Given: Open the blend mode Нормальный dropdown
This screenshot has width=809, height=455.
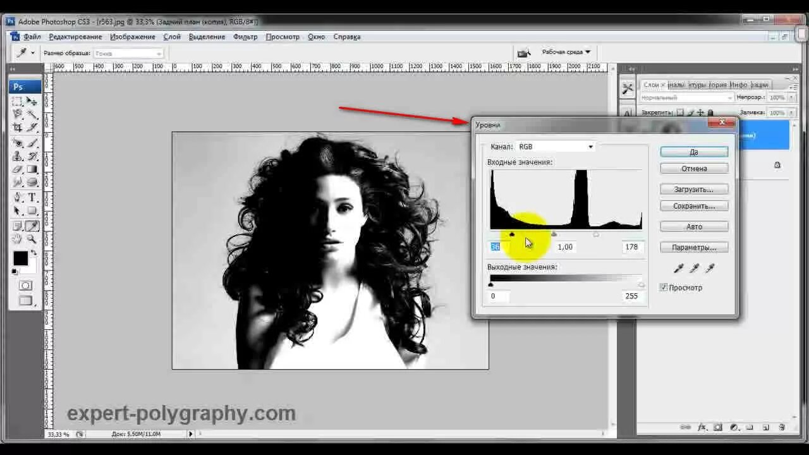Looking at the screenshot, I should (x=687, y=97).
